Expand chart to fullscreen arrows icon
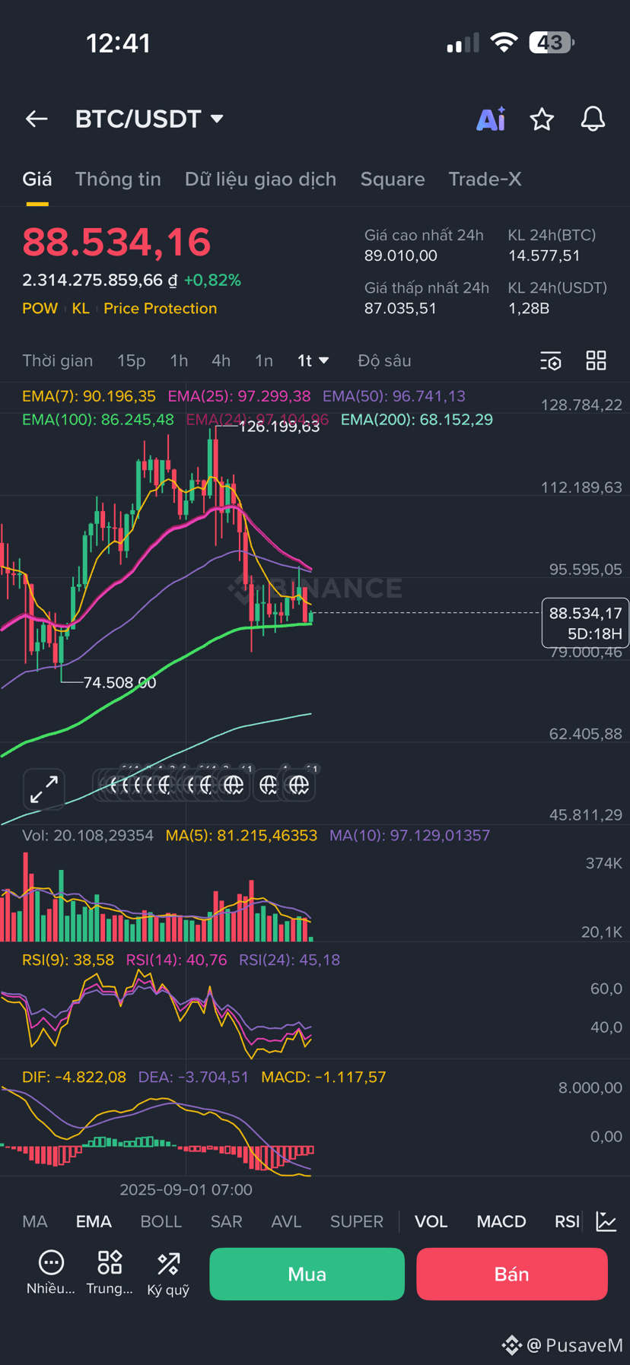 (x=44, y=789)
